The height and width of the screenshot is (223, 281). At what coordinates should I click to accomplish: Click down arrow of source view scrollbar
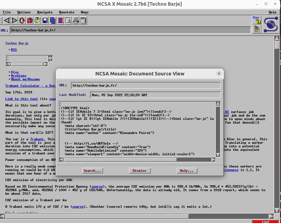(218, 155)
